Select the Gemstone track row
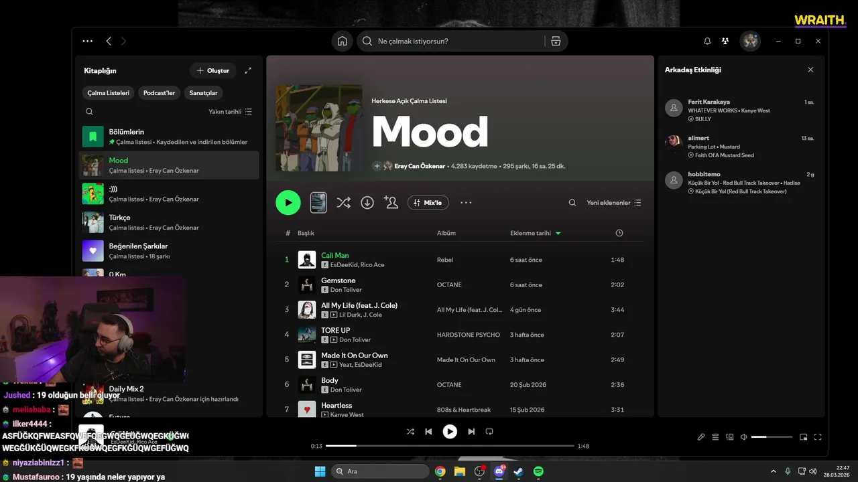The image size is (858, 482). (x=461, y=285)
